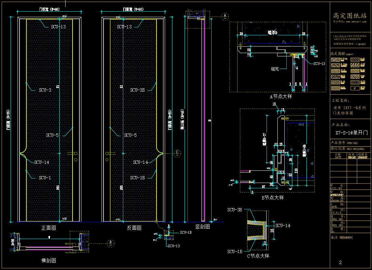
Task: Select the section marker circle labeled A
Action: [x=225, y=15]
